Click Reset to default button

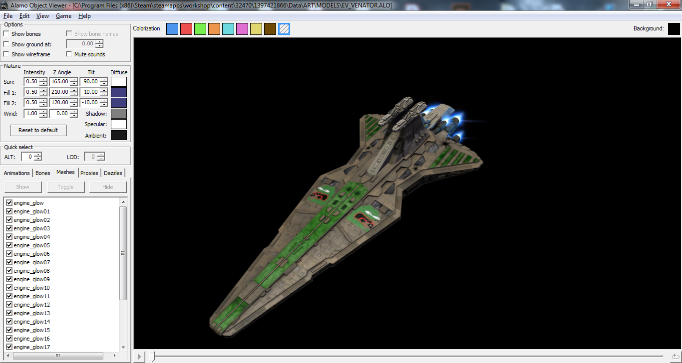[x=38, y=130]
